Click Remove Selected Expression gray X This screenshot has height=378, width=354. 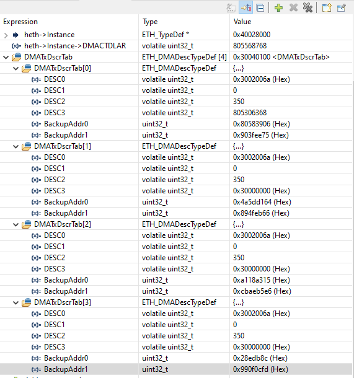293,8
